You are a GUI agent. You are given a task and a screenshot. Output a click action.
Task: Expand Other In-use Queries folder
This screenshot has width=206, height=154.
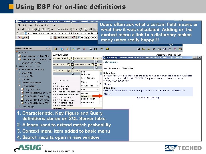tap(19, 82)
